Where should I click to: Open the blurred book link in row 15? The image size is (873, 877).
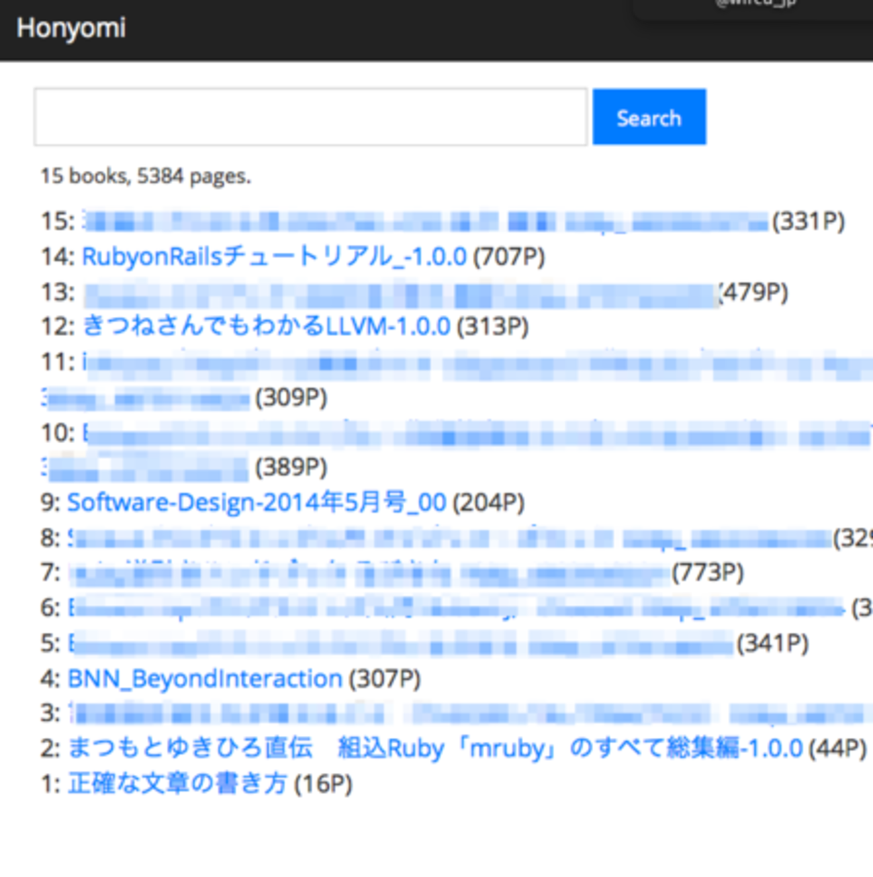point(425,222)
